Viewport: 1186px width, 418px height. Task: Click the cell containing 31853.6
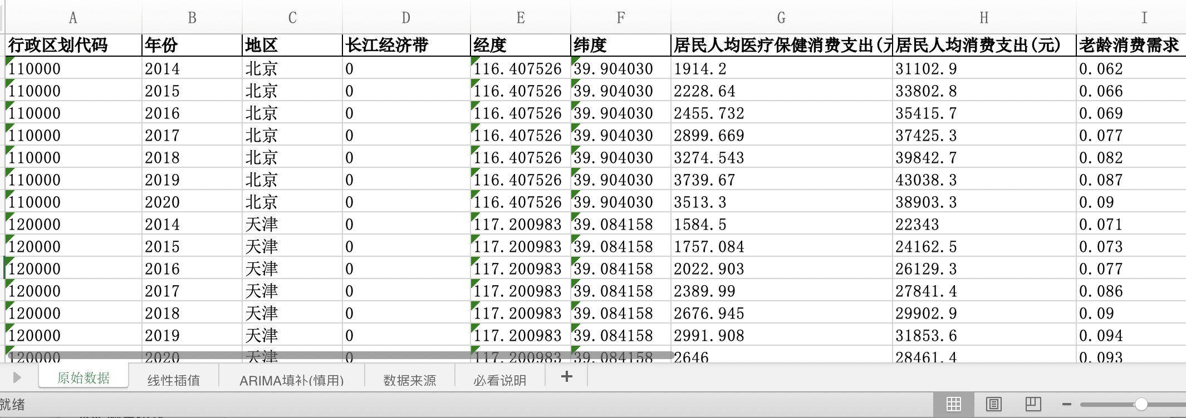[x=984, y=335]
